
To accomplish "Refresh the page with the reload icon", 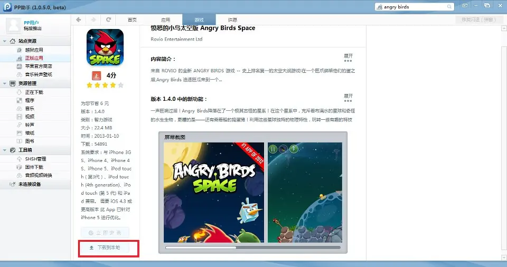I will (109, 20).
